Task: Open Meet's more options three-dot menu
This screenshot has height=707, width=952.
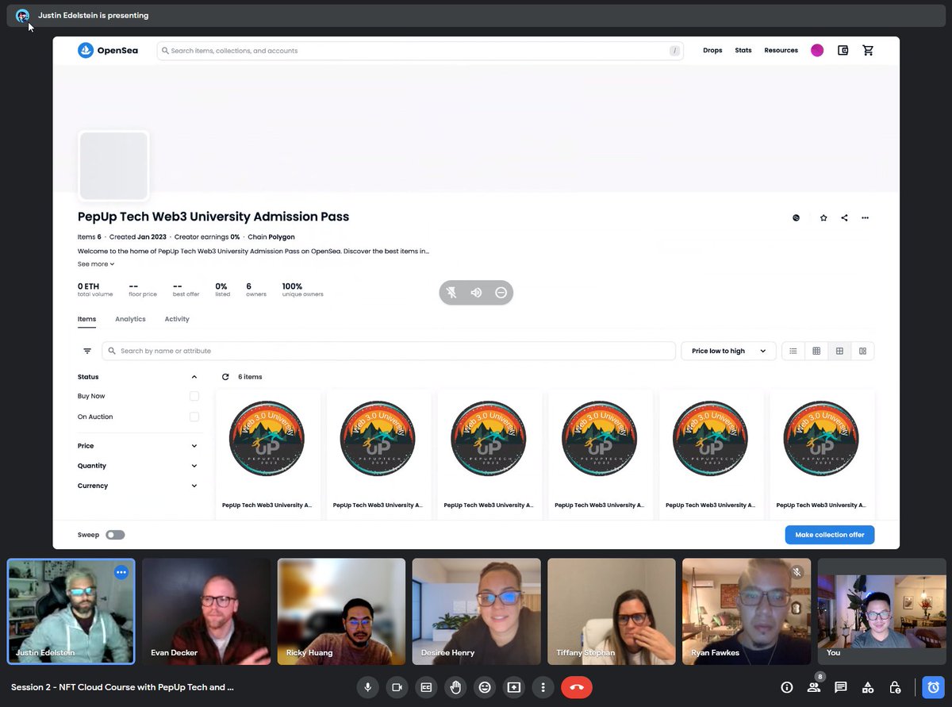Action: (x=543, y=687)
